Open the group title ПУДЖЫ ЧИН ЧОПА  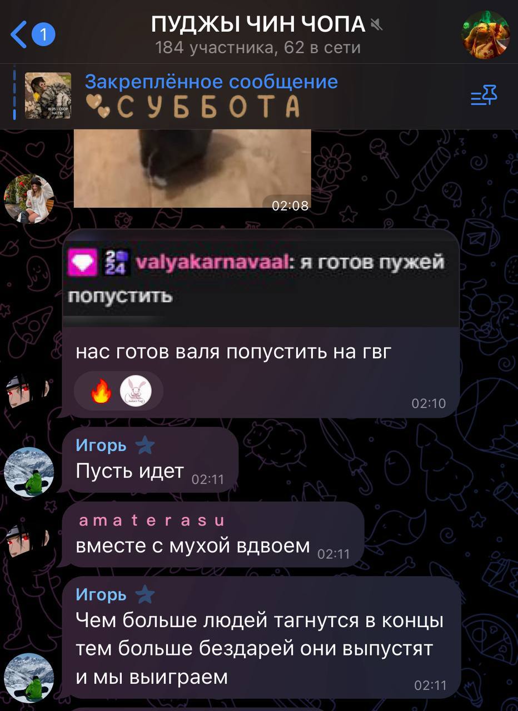click(258, 25)
